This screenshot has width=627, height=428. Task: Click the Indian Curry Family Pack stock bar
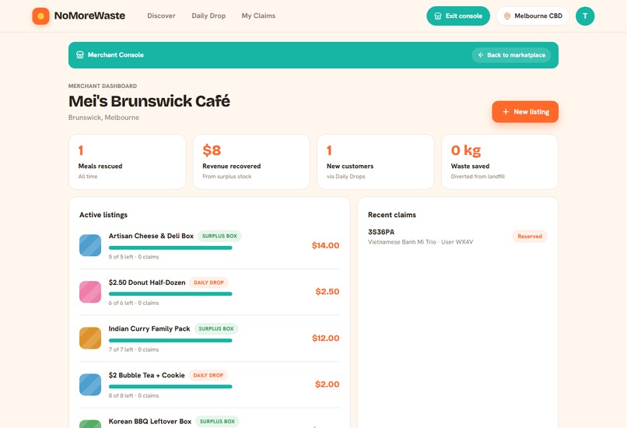pyautogui.click(x=170, y=340)
